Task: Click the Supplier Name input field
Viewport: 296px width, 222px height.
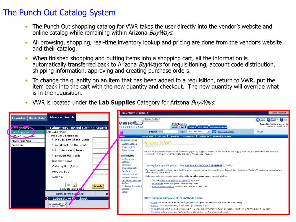Action: 101,161
